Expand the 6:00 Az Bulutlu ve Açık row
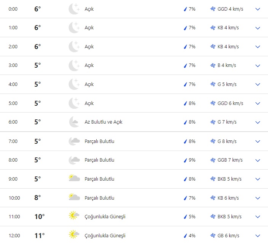Screen dimensions: 268x243 pyautogui.click(x=258, y=122)
